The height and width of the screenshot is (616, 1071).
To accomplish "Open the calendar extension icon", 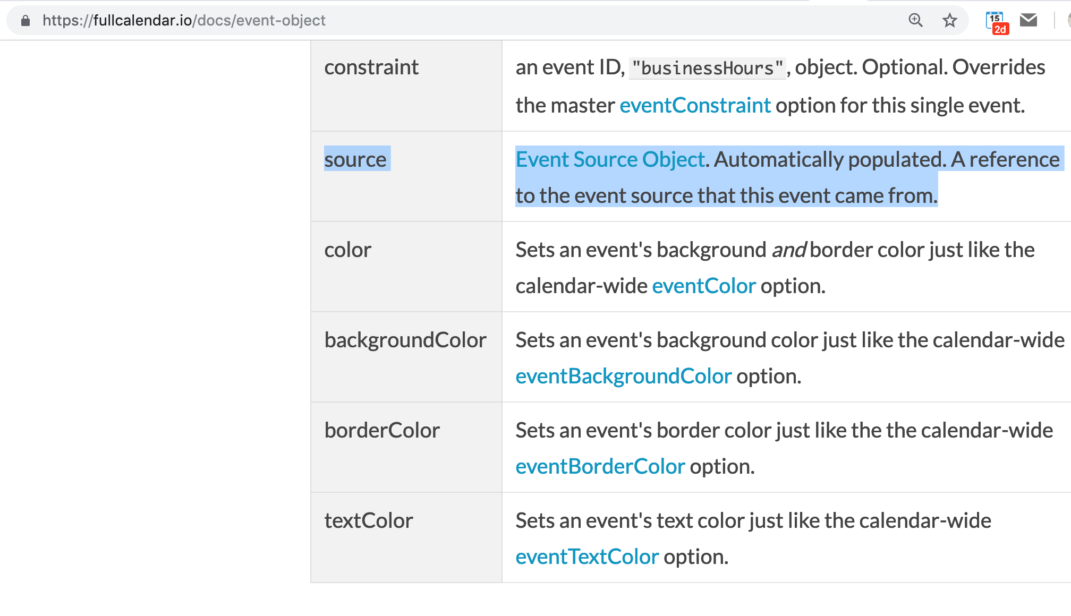I will (x=994, y=19).
